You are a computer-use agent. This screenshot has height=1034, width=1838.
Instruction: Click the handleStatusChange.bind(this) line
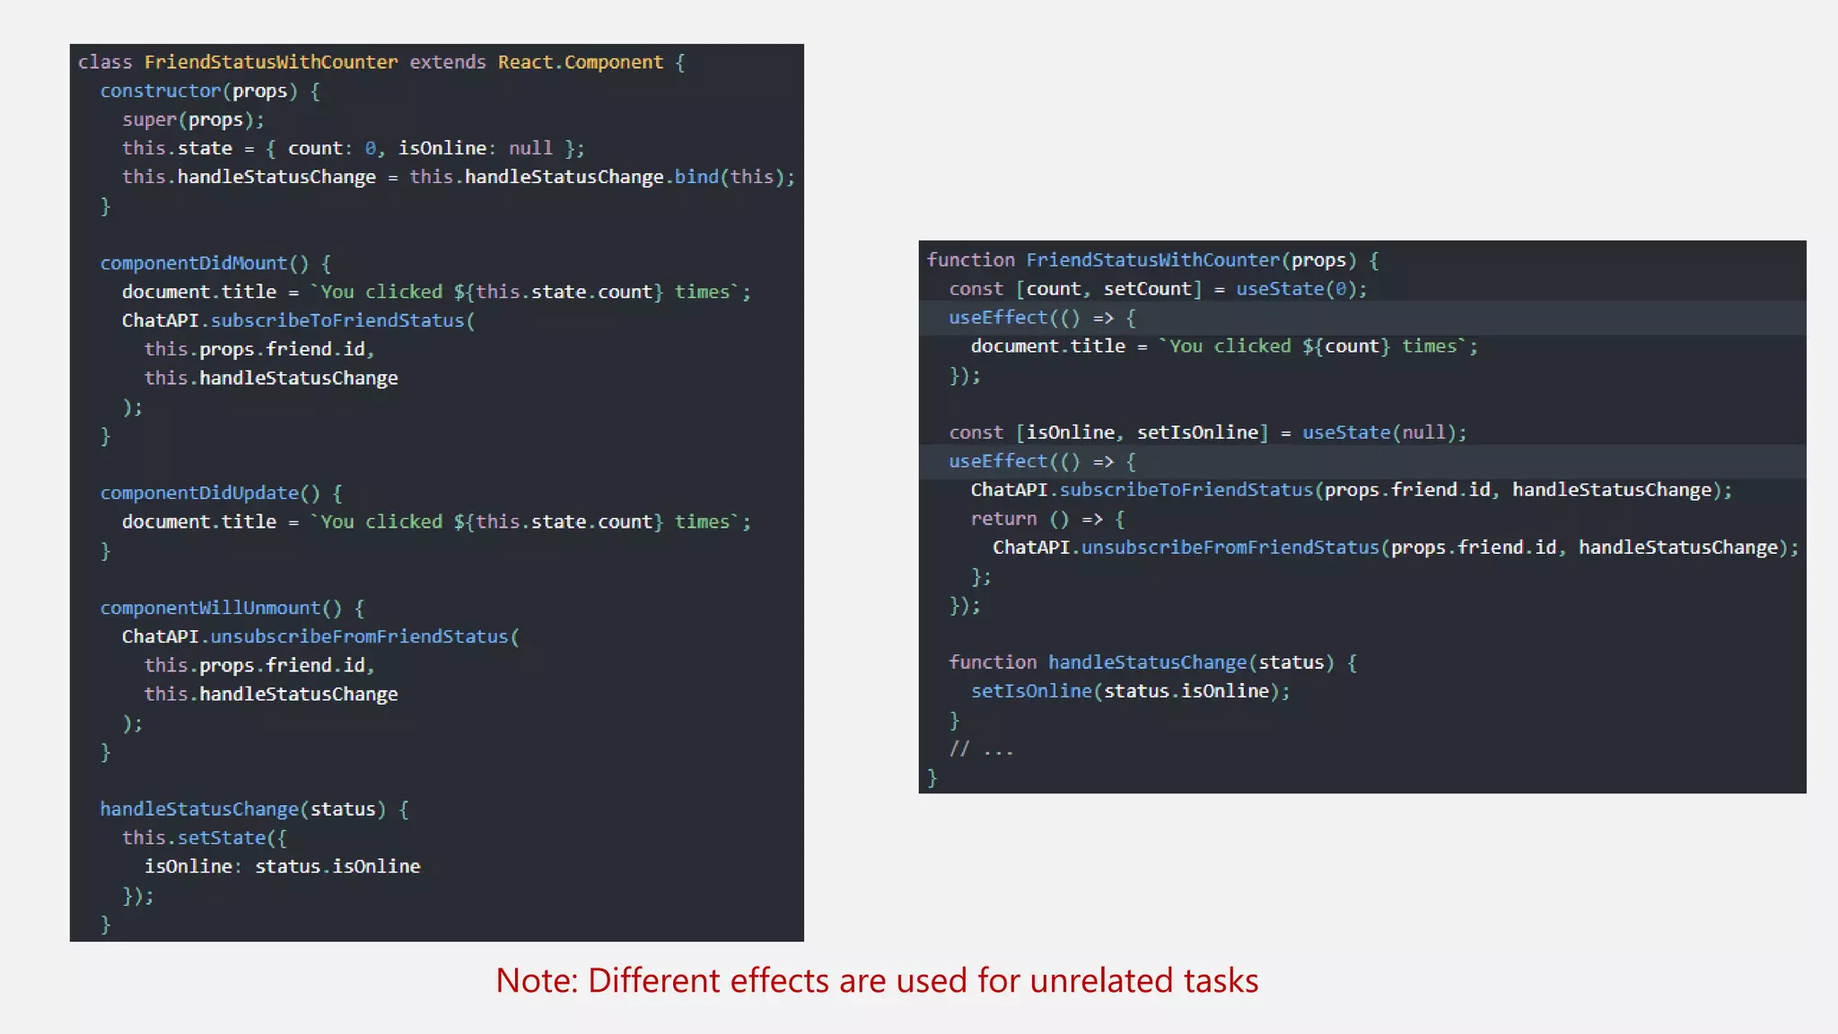458,177
